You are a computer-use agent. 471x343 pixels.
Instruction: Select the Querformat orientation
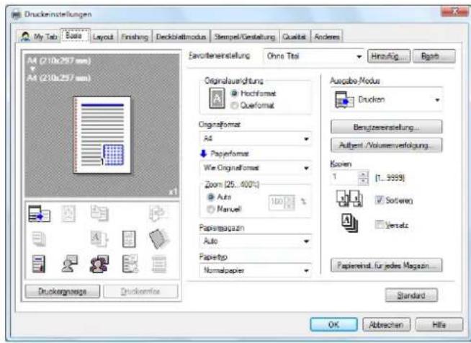click(252, 105)
